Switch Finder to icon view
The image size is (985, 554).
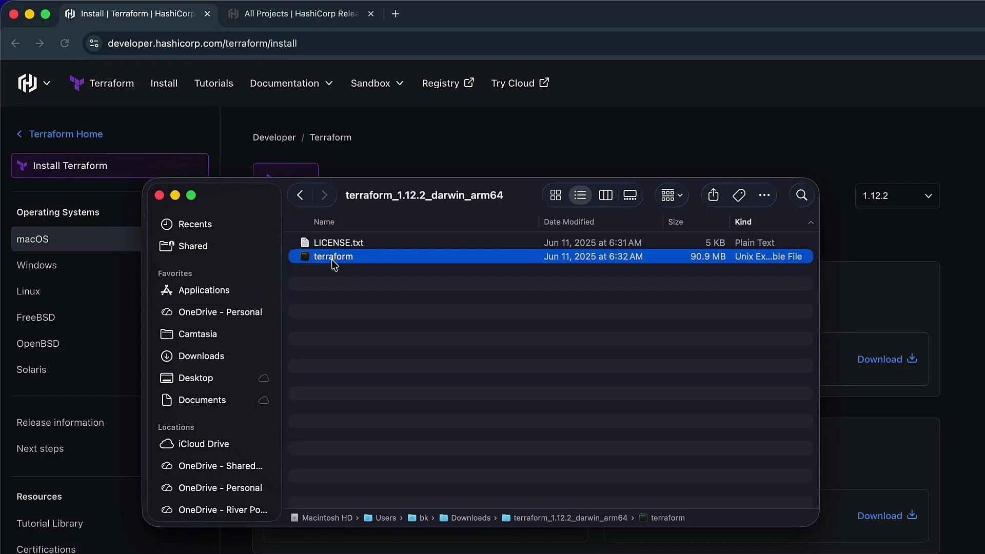[x=556, y=195]
